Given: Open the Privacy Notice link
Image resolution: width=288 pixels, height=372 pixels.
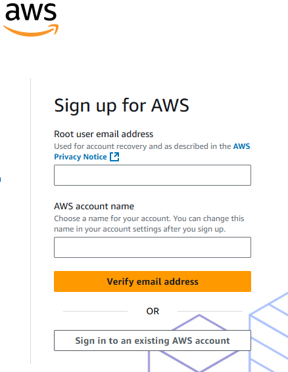Looking at the screenshot, I should coord(80,157).
